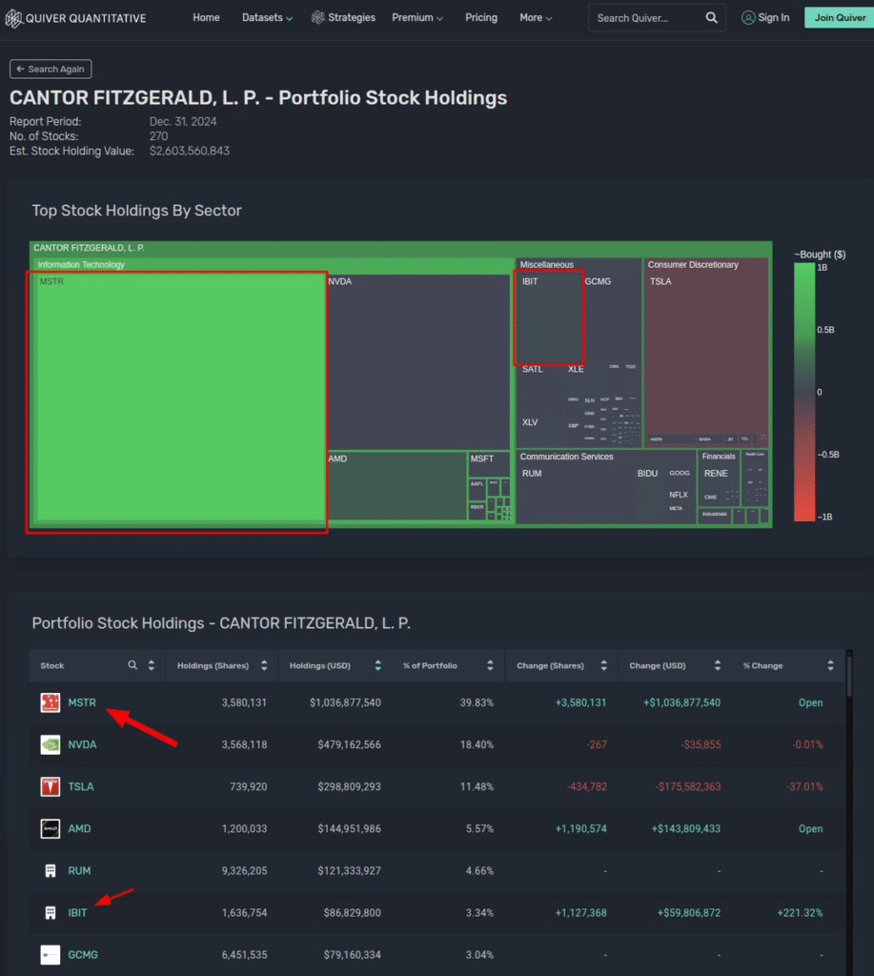This screenshot has height=976, width=874.
Task: Sort by the Stock column arrows
Action: [152, 665]
